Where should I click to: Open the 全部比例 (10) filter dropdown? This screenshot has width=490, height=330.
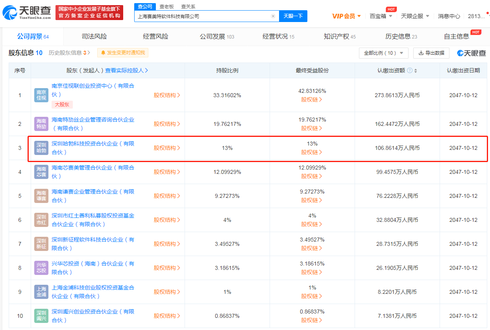point(383,53)
